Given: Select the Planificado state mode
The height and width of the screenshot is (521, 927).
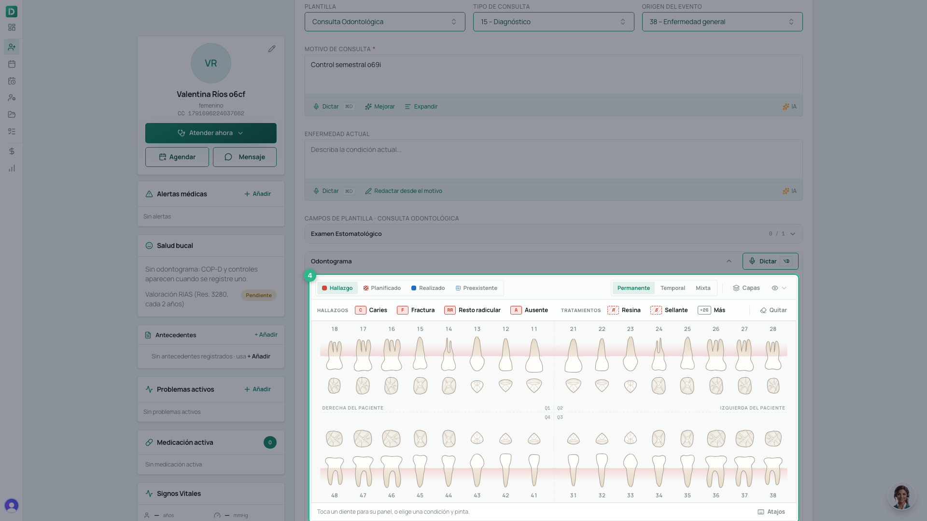Looking at the screenshot, I should pos(382,288).
